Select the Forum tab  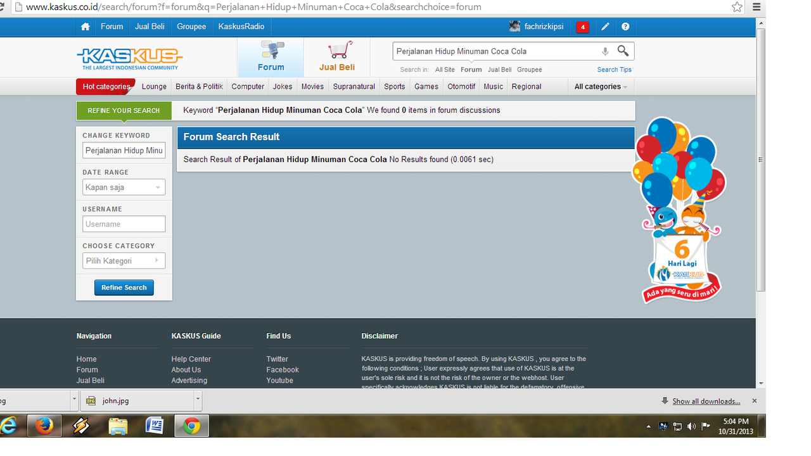click(271, 57)
